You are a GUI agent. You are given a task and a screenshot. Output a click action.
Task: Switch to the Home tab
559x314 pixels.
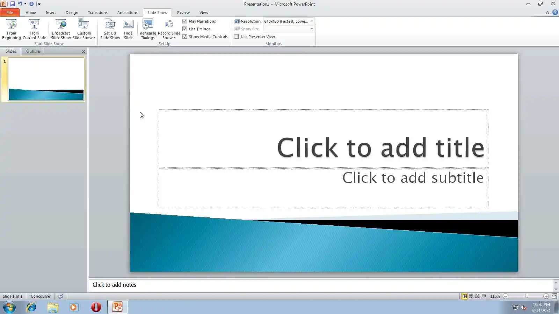pos(31,13)
